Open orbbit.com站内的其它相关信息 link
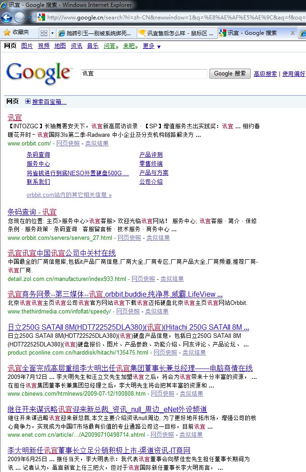The image size is (306, 472). pyautogui.click(x=69, y=195)
